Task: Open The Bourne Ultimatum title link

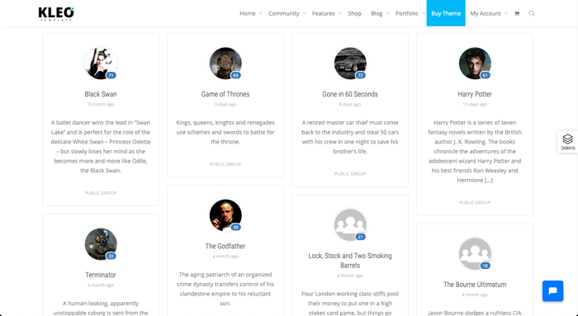Action: 475,285
